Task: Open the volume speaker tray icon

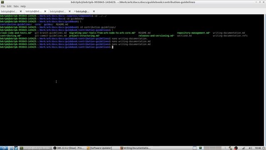Action: click(x=250, y=148)
